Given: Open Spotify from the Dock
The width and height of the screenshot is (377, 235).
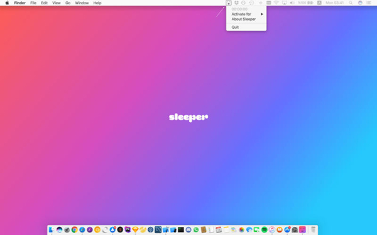Looking at the screenshot, I should click(x=265, y=230).
